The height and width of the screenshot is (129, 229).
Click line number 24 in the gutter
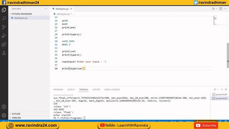pyautogui.click(x=56, y=21)
